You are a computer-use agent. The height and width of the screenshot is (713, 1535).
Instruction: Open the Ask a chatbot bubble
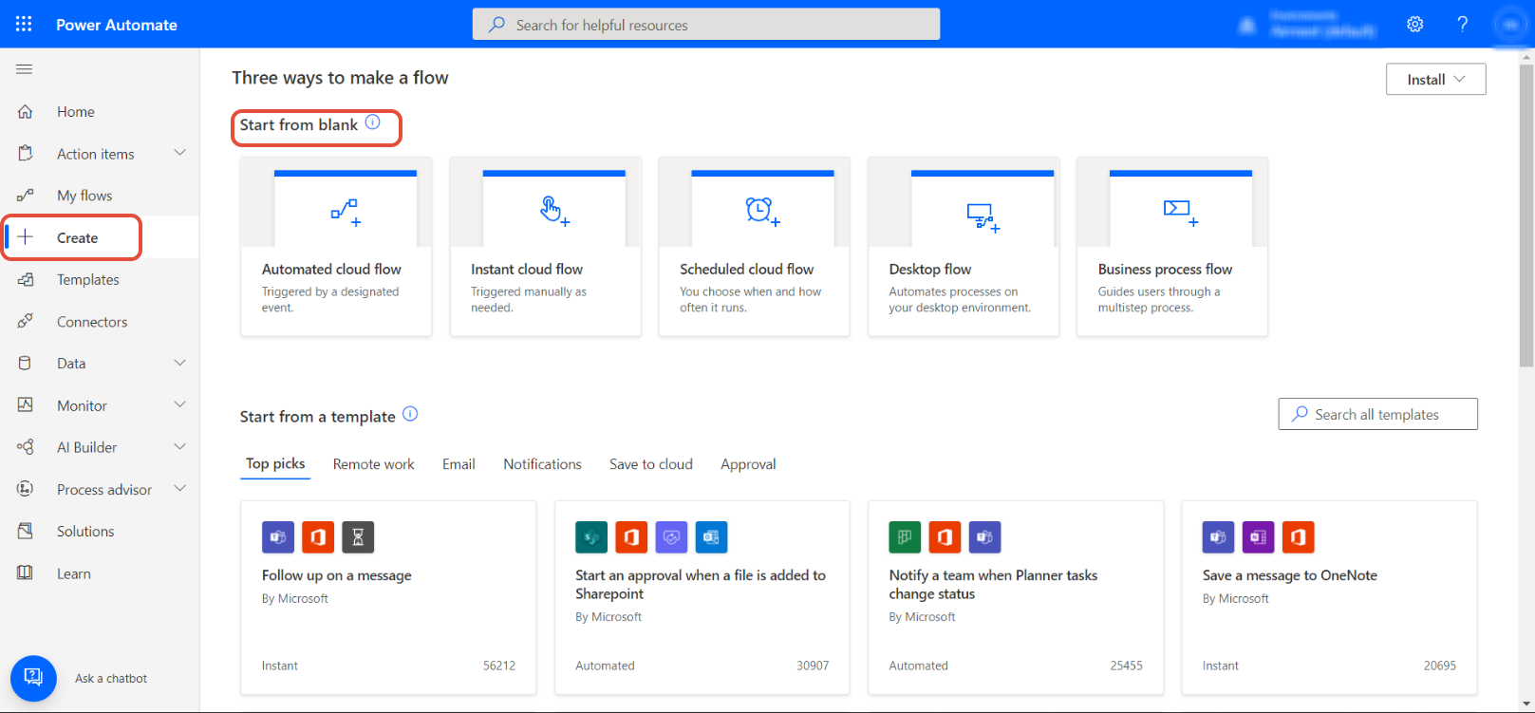pyautogui.click(x=33, y=678)
